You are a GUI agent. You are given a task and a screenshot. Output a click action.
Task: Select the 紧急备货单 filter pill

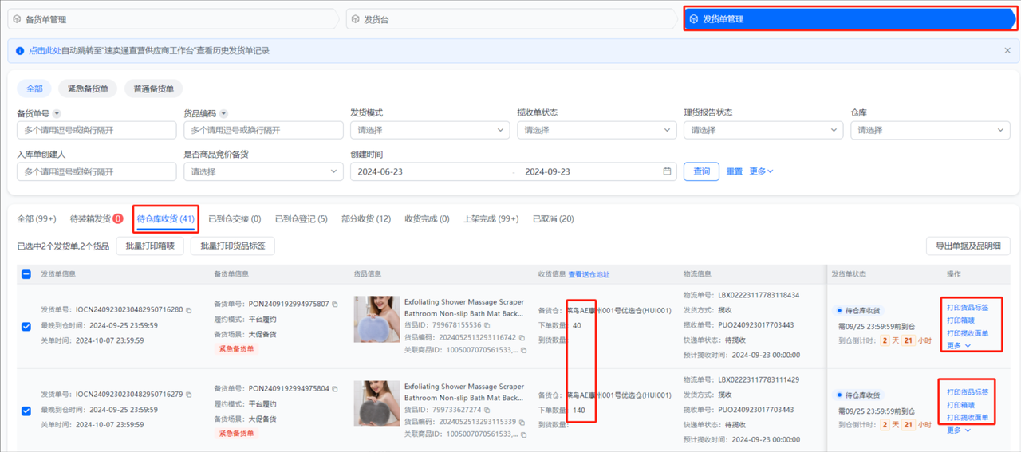(x=88, y=88)
